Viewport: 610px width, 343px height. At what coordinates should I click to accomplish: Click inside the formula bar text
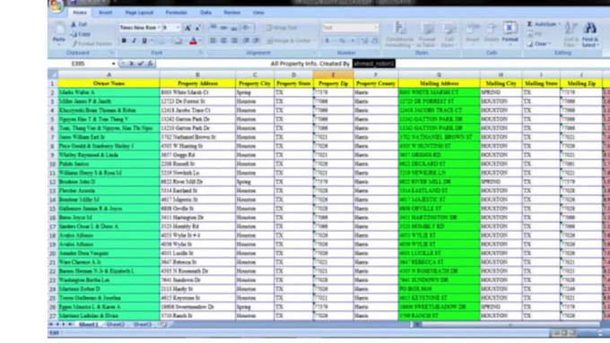tap(333, 64)
